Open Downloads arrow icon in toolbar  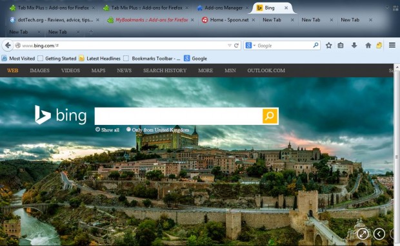(354, 46)
